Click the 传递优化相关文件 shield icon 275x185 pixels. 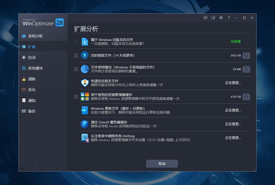point(85,83)
